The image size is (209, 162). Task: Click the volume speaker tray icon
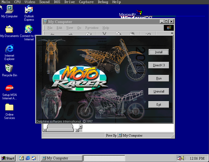tap(184, 158)
